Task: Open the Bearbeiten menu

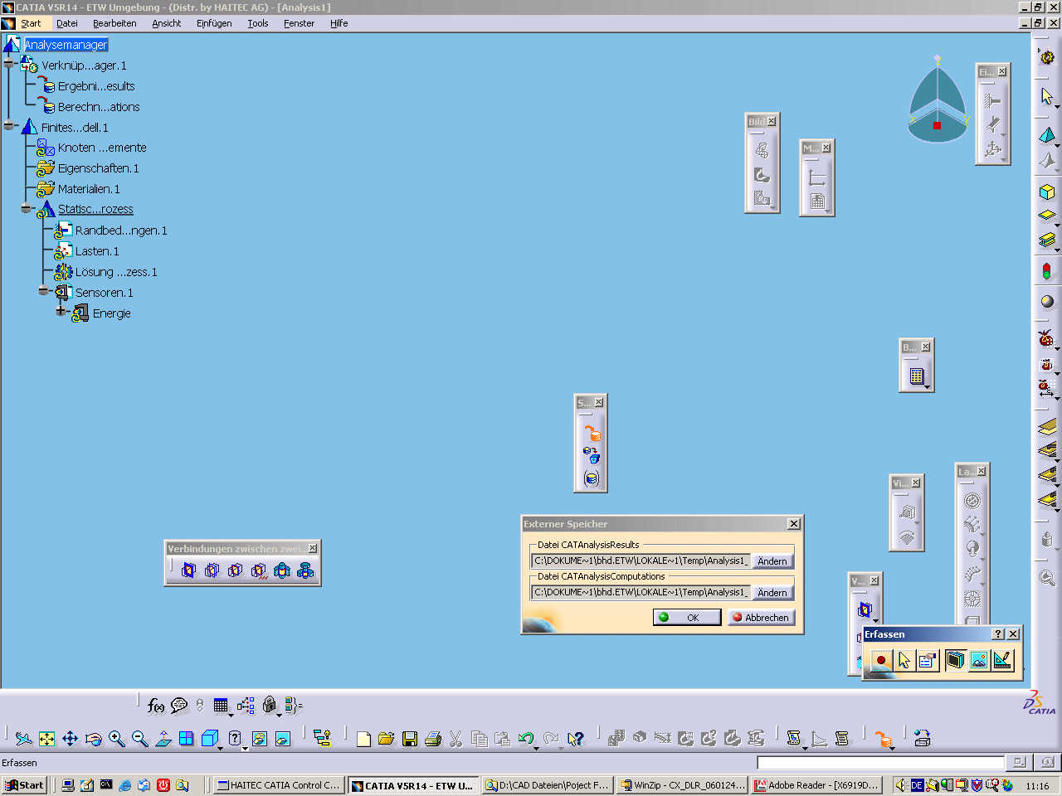Action: (114, 23)
